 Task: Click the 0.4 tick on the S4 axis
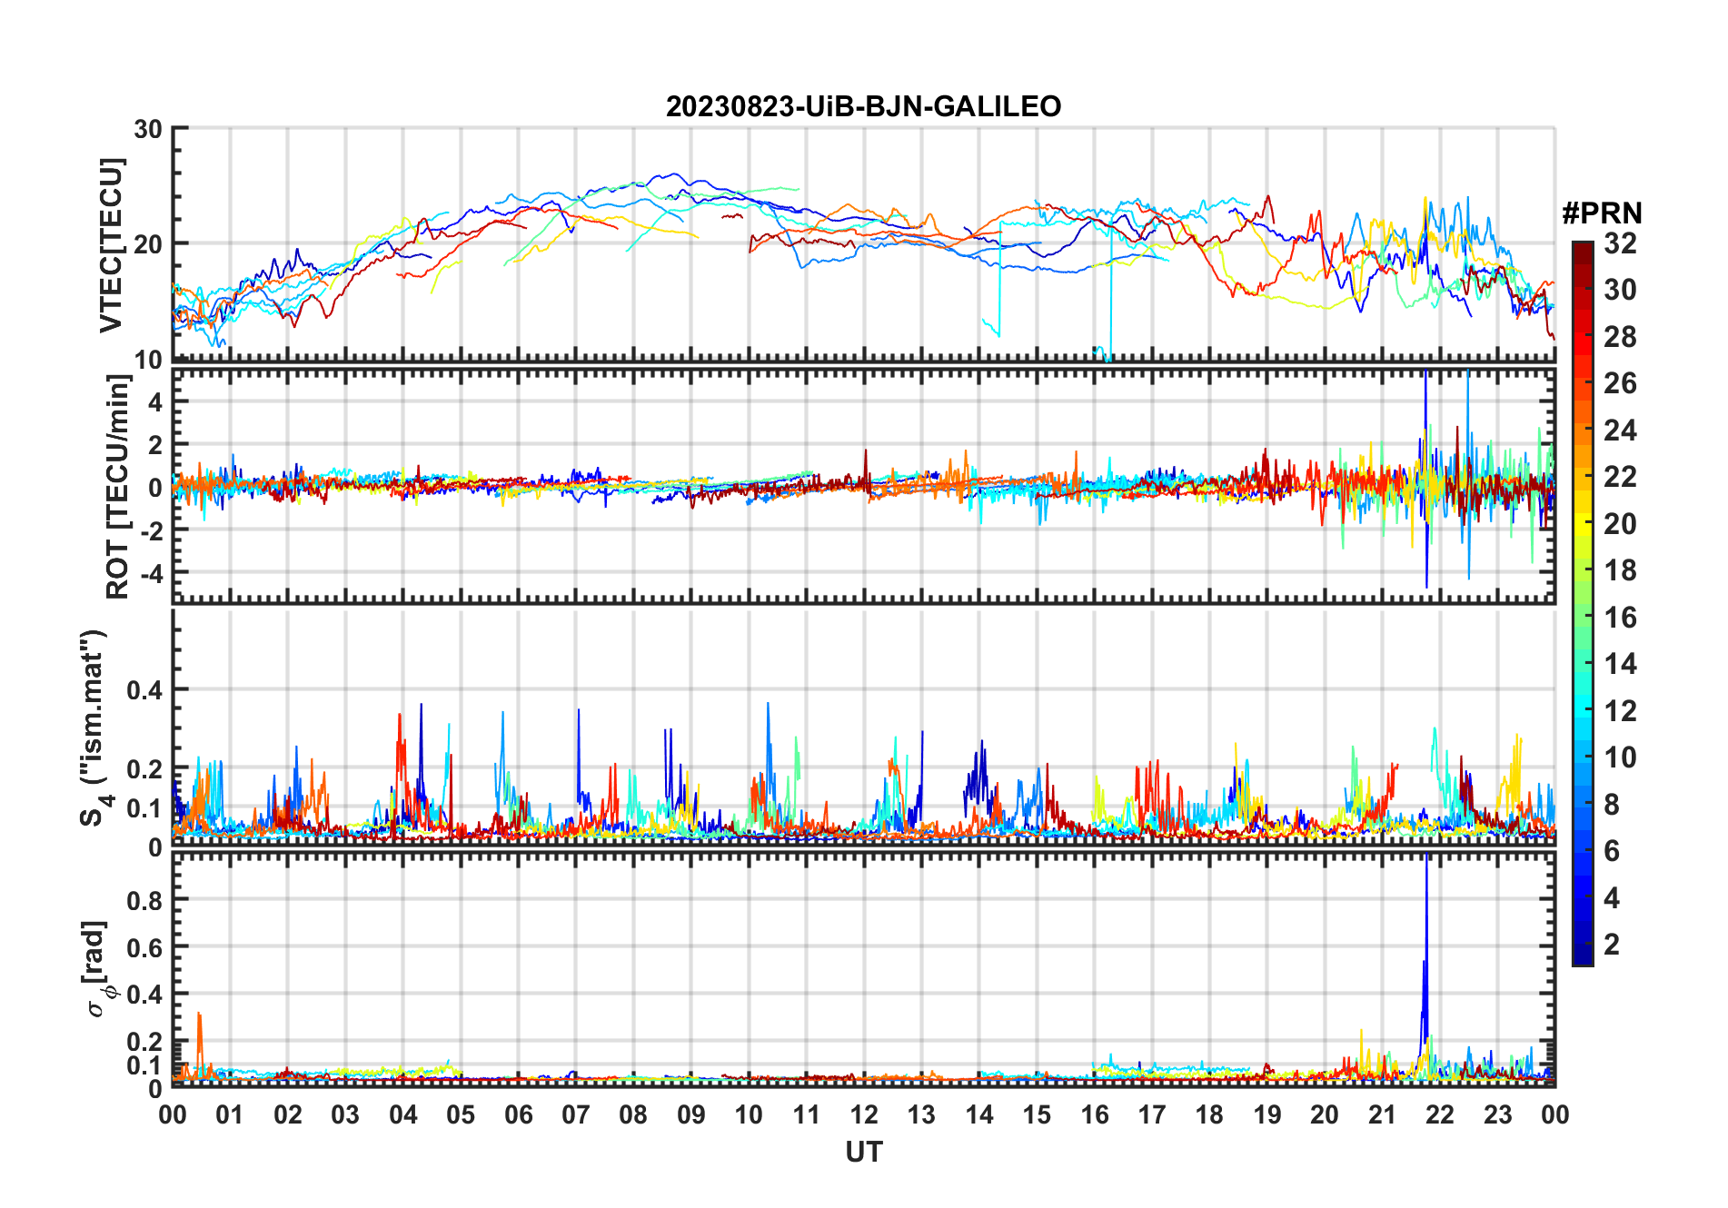tap(145, 690)
